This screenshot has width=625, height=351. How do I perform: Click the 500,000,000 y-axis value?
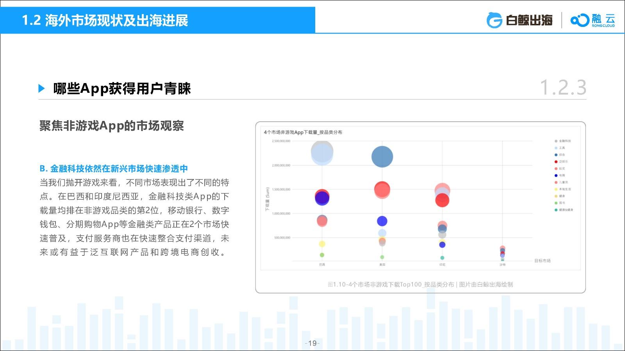(x=282, y=238)
